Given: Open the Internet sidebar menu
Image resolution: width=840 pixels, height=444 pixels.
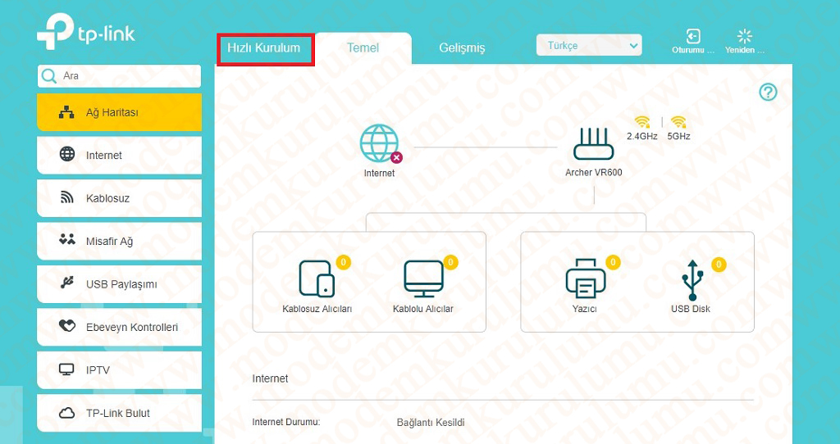Looking at the screenshot, I should coord(119,155).
